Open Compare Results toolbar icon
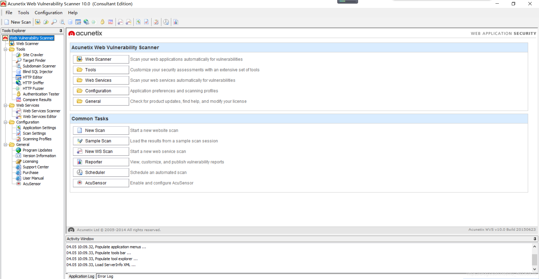This screenshot has height=279, width=539. pos(111,22)
